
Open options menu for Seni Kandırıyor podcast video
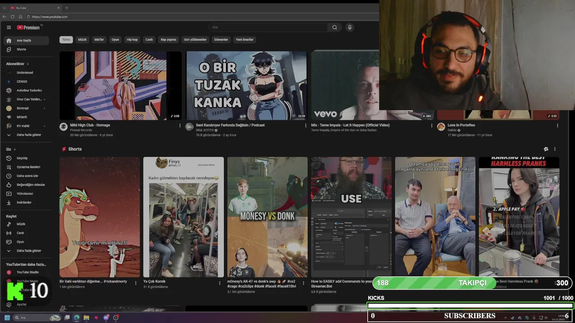[305, 126]
